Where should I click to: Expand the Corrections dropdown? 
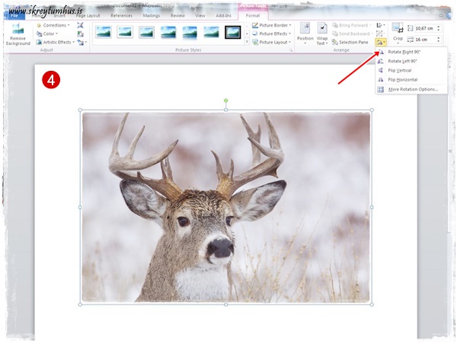[x=54, y=25]
